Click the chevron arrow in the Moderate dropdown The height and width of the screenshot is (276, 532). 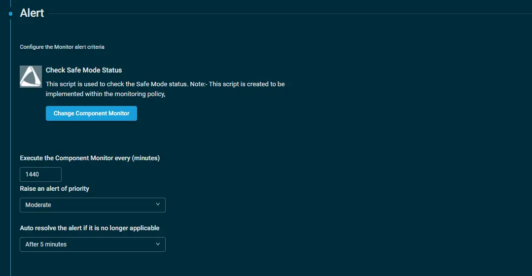click(x=158, y=205)
